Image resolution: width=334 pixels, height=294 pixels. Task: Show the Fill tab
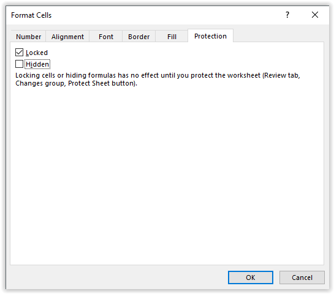coord(172,37)
